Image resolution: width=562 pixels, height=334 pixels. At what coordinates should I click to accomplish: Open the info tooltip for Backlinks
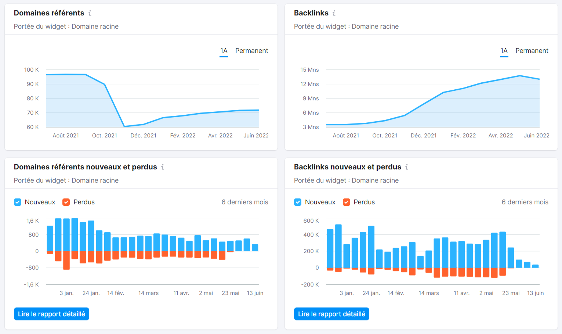pos(334,13)
